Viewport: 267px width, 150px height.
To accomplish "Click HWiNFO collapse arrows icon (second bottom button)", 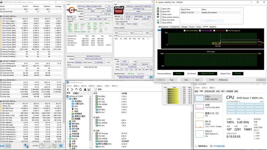I will (8, 146).
